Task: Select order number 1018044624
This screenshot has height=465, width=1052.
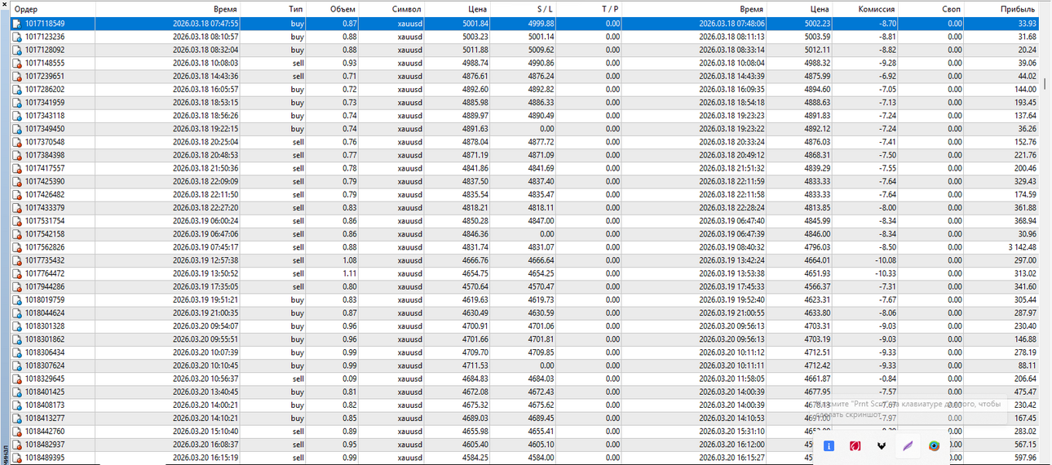Action: (45, 313)
